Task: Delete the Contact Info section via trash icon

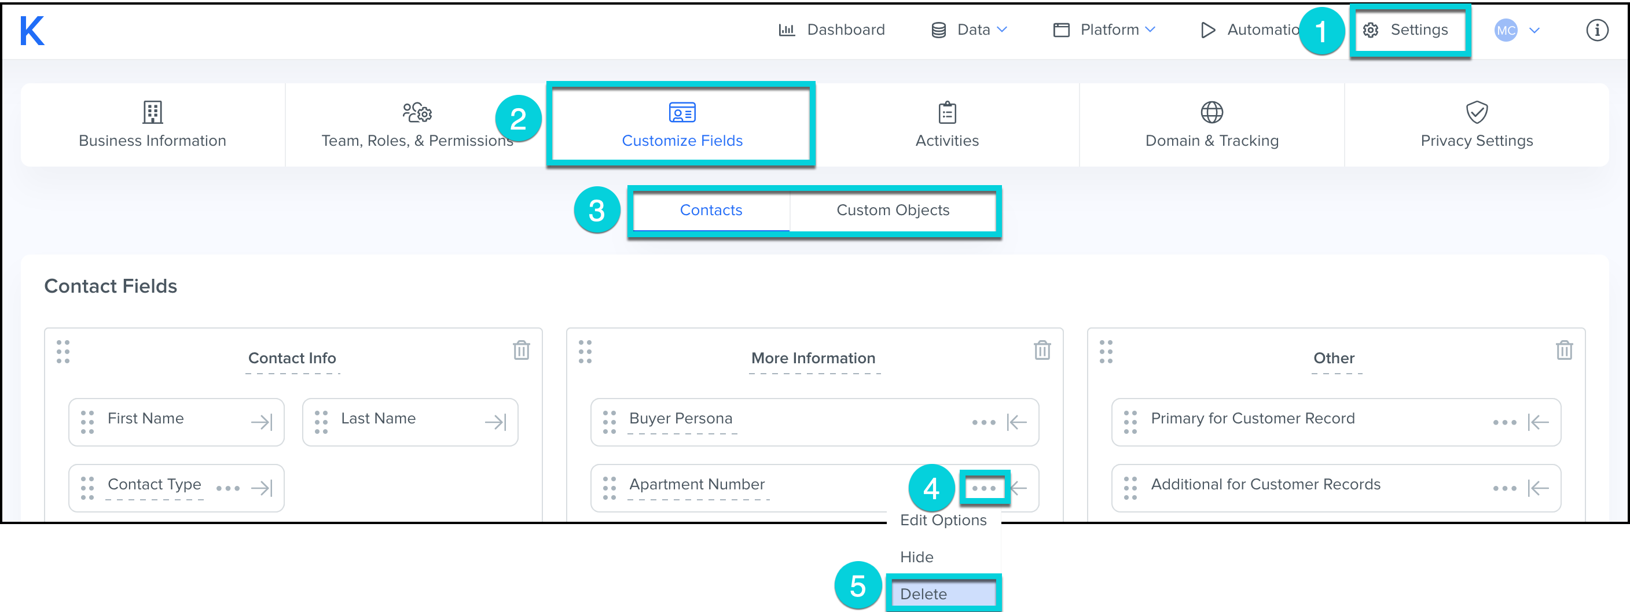Action: 521,349
